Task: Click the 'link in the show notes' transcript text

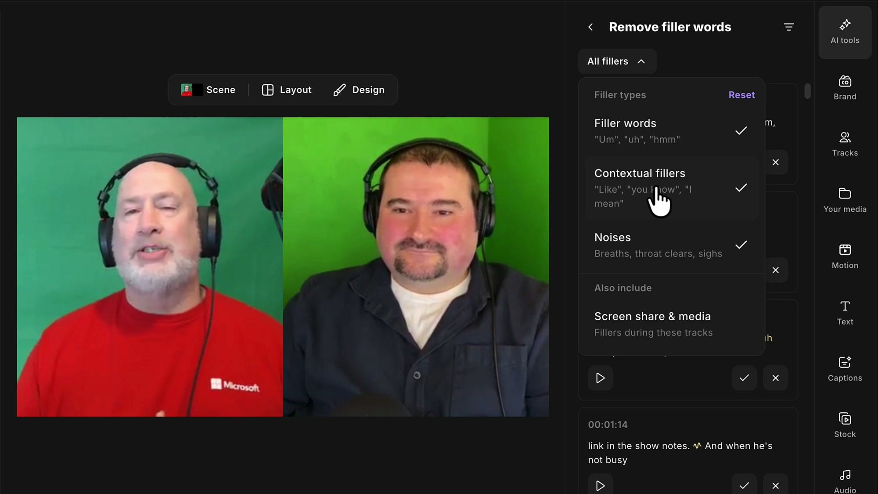Action: coord(639,446)
